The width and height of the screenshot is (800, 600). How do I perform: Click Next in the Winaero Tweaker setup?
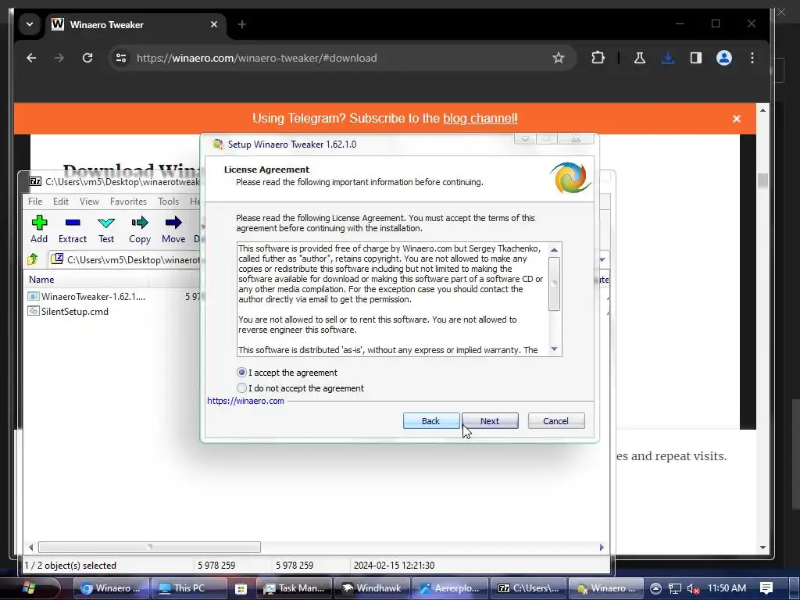(x=490, y=421)
